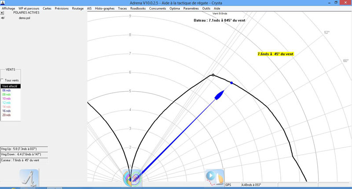Open the Prévisions menu
The height and width of the screenshot is (189, 352).
coord(62,8)
